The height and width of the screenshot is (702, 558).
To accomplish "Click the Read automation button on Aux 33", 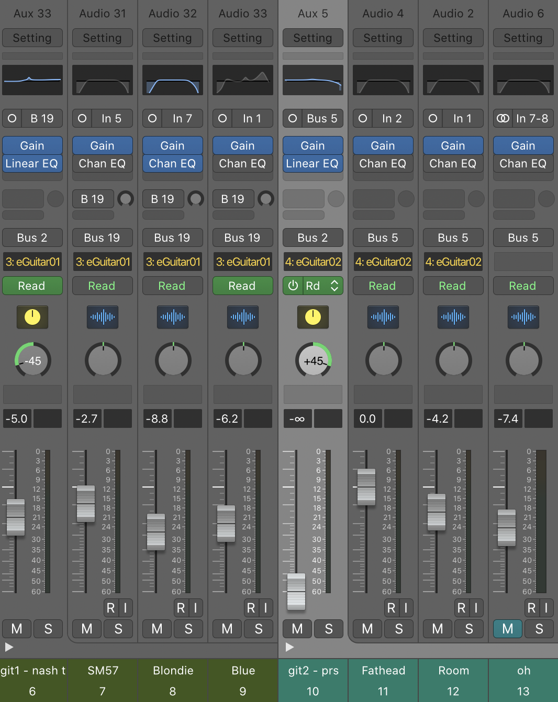I will pyautogui.click(x=32, y=286).
